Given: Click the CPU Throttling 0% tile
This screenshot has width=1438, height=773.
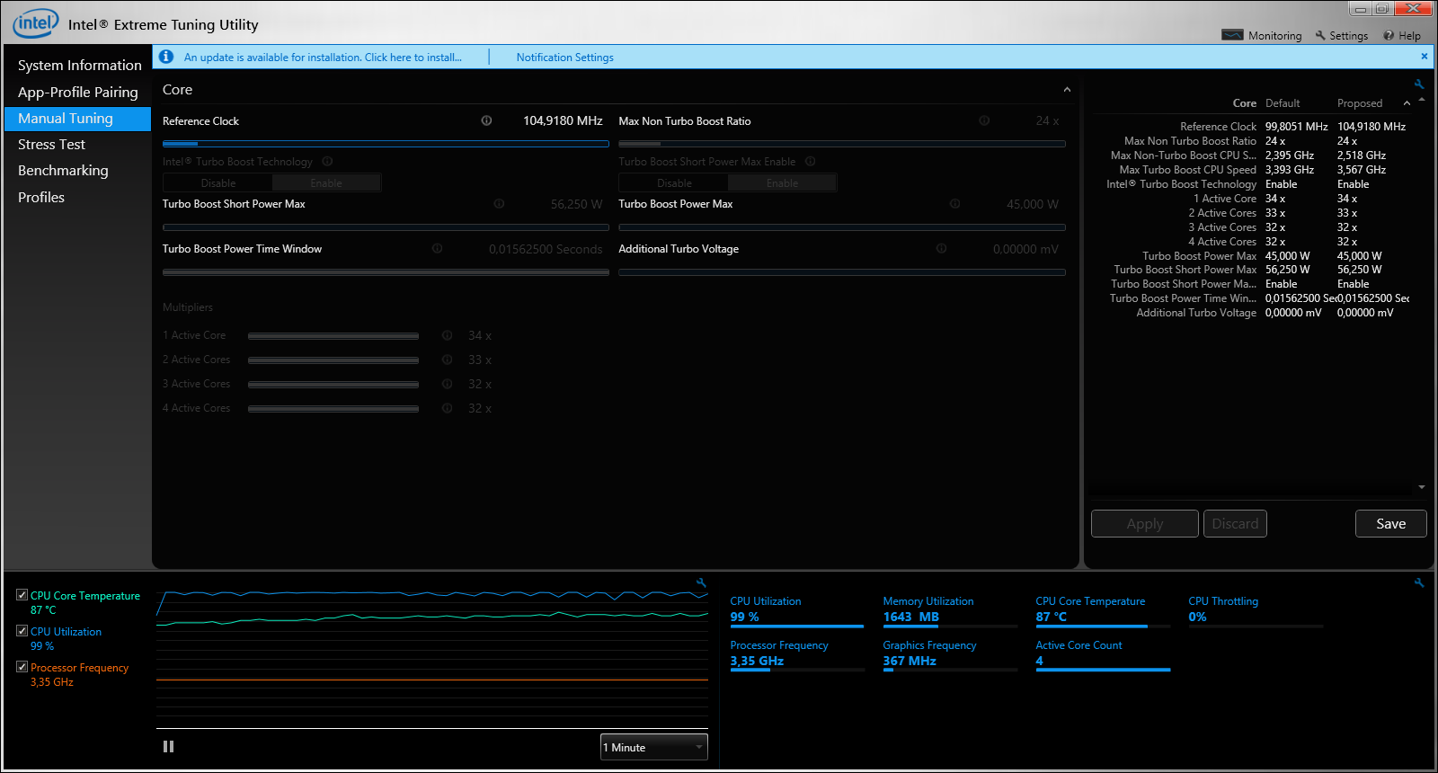Looking at the screenshot, I should (1255, 610).
